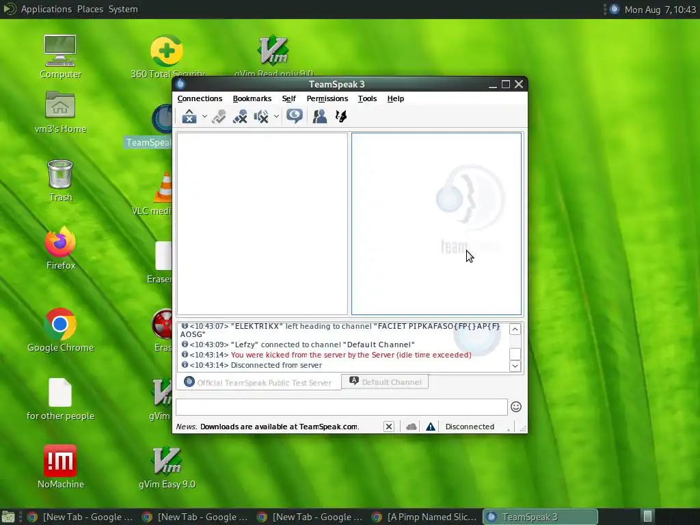Viewport: 700px width, 525px height.
Task: Open the 360 Total Security desktop icon
Action: [x=167, y=56]
